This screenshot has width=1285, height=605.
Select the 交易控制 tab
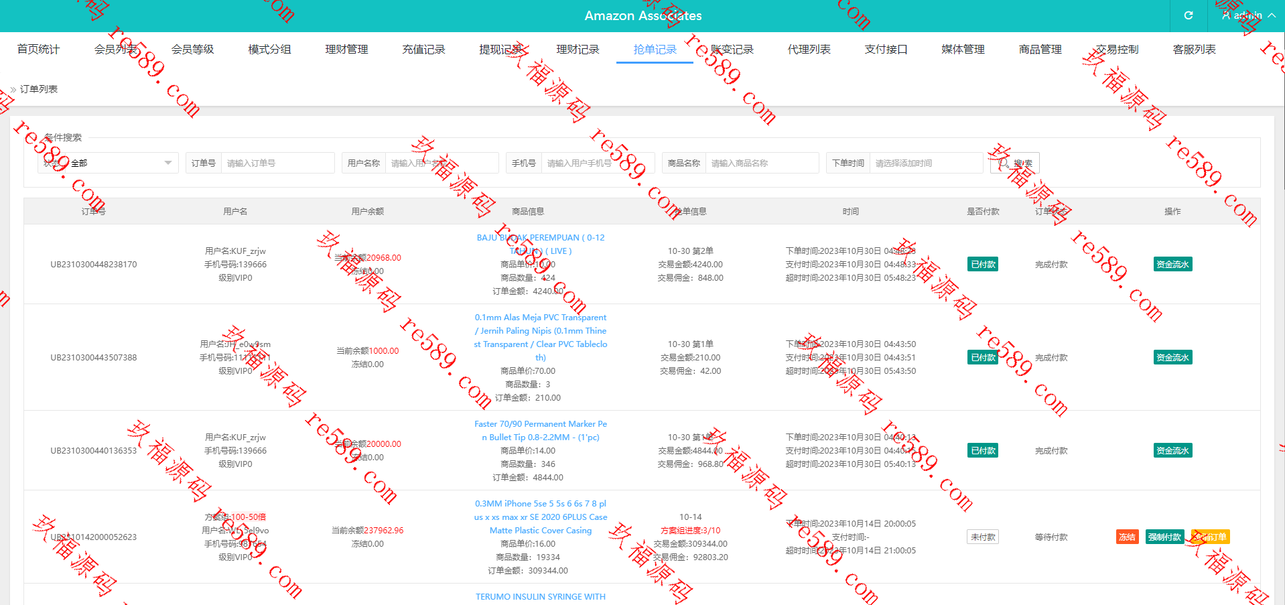(x=1117, y=49)
